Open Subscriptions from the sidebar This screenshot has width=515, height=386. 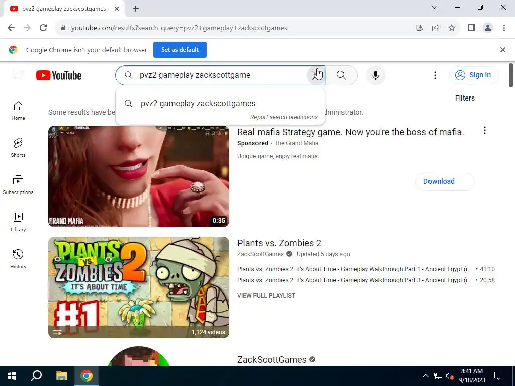pos(18,185)
